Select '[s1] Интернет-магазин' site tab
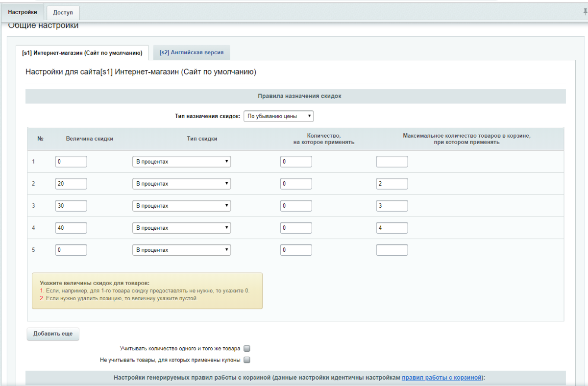The height and width of the screenshot is (386, 588). coord(82,52)
